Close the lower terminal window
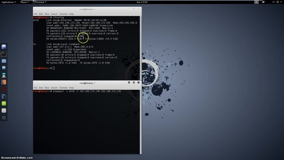This screenshot has height=160, width=284. click(x=138, y=83)
